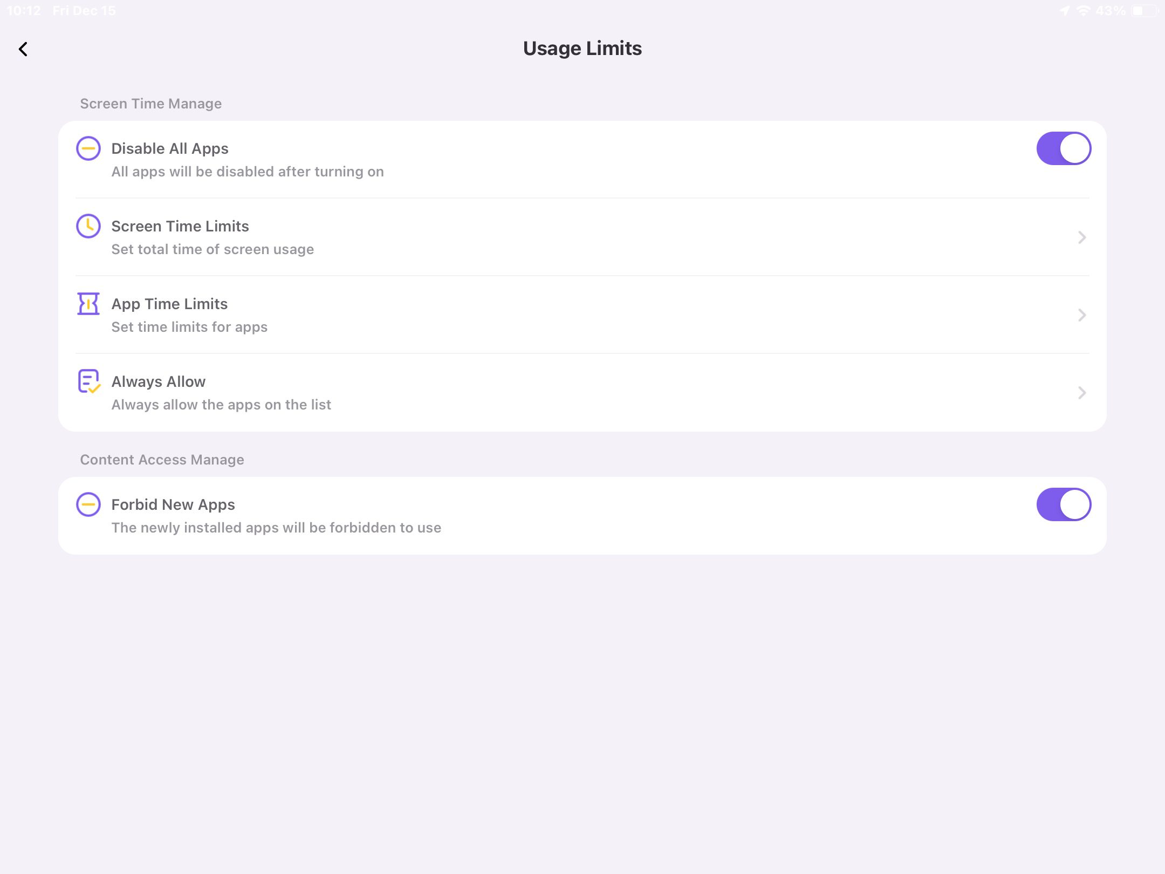The width and height of the screenshot is (1165, 874).
Task: Tap the 10:12 clock in status bar
Action: point(24,11)
